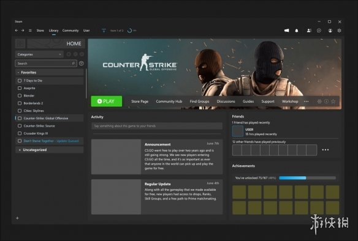
Task: Open the notification bell
Action: pyautogui.click(x=297, y=31)
